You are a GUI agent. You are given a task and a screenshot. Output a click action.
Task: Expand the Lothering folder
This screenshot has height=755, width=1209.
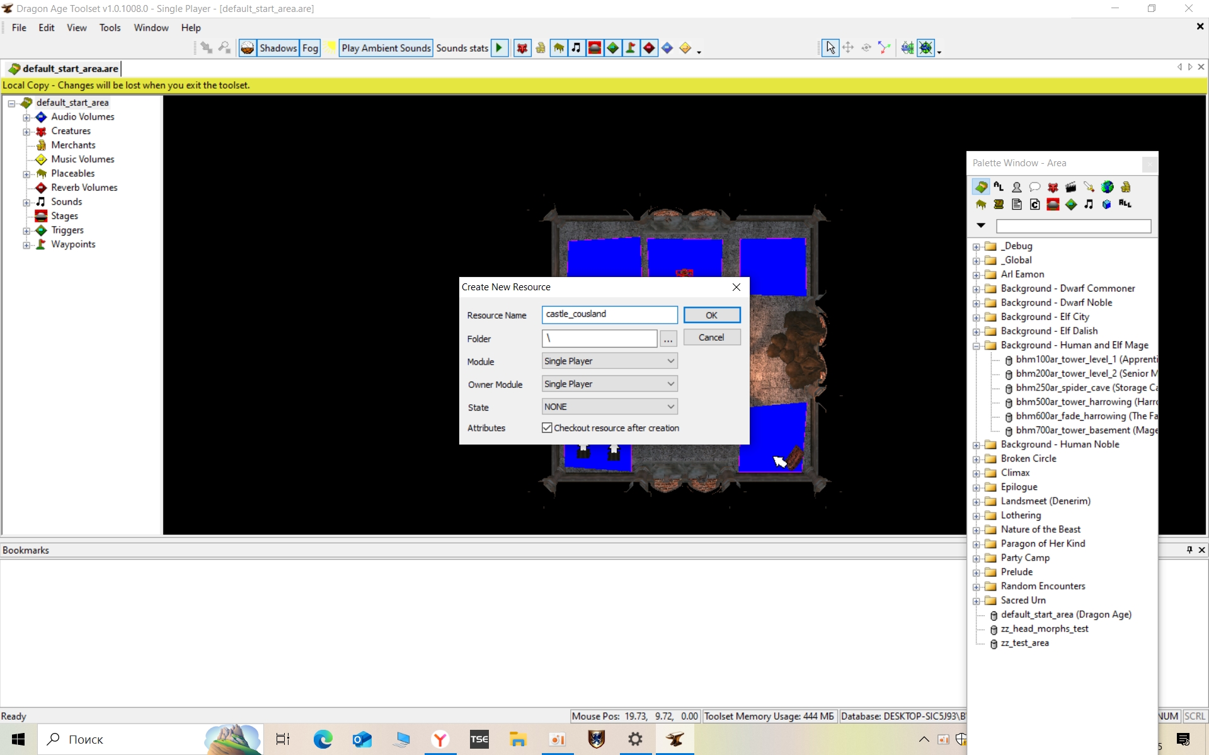(x=976, y=516)
